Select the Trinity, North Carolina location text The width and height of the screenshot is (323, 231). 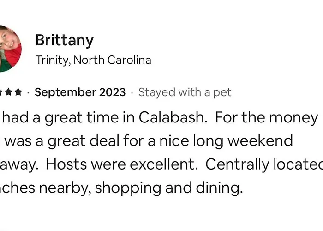[94, 60]
